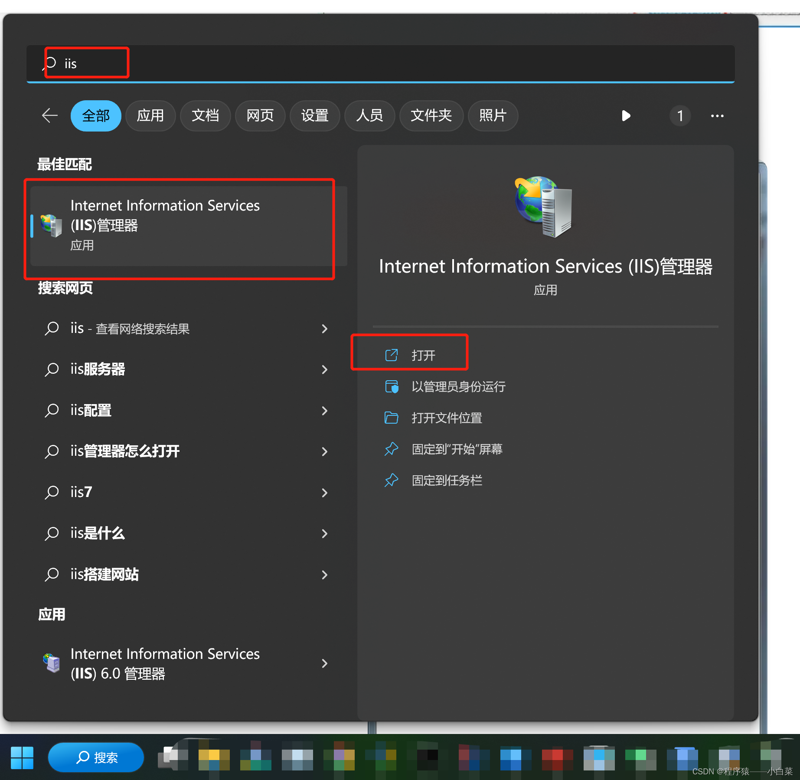Switch to the 人员 filter tab
Viewport: 800px width, 780px height.
[369, 115]
